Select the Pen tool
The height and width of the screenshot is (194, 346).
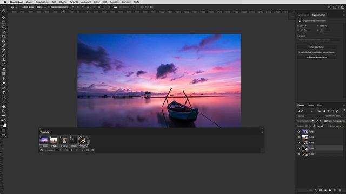pos(4,88)
